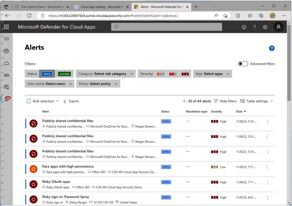Filter by high severity
This screenshot has height=206, width=292.
[x=185, y=74]
